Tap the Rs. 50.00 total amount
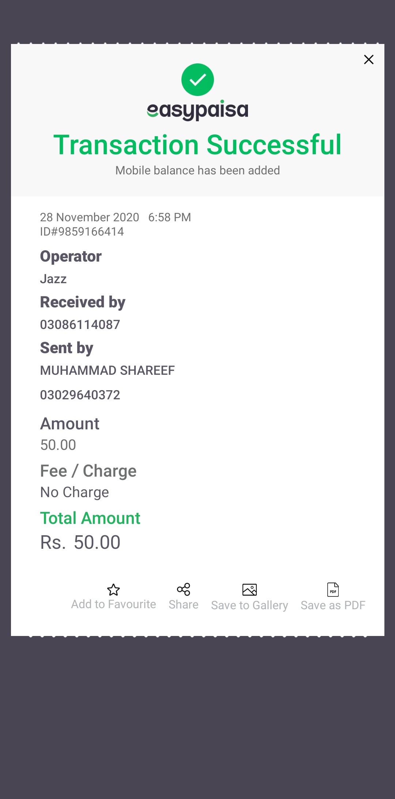Image resolution: width=395 pixels, height=799 pixels. tap(80, 542)
